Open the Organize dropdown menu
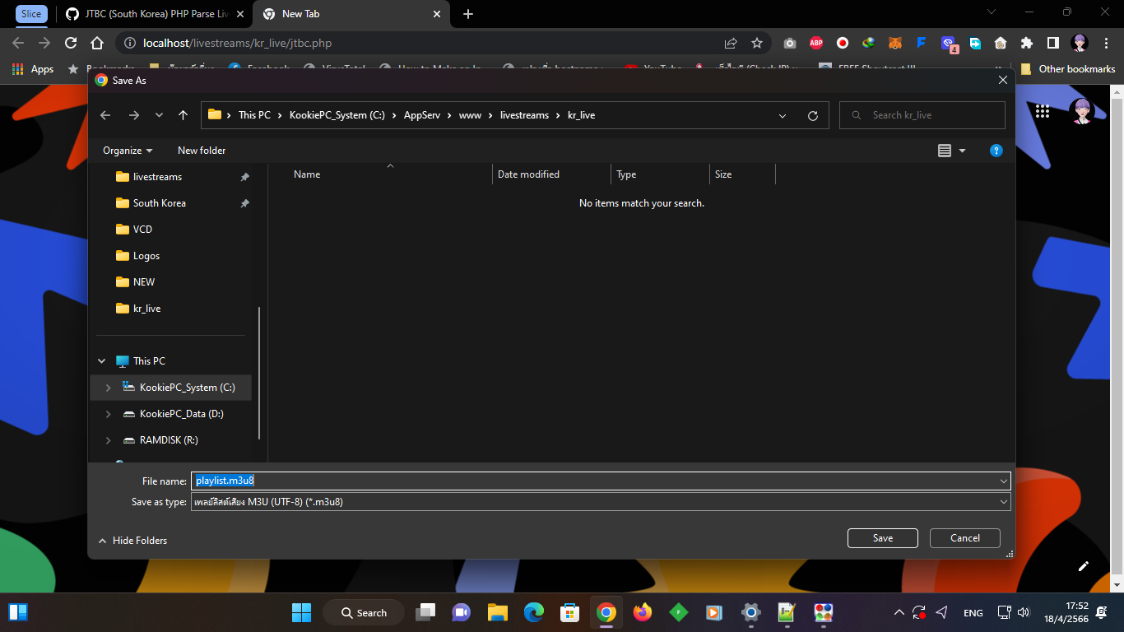 pos(128,151)
